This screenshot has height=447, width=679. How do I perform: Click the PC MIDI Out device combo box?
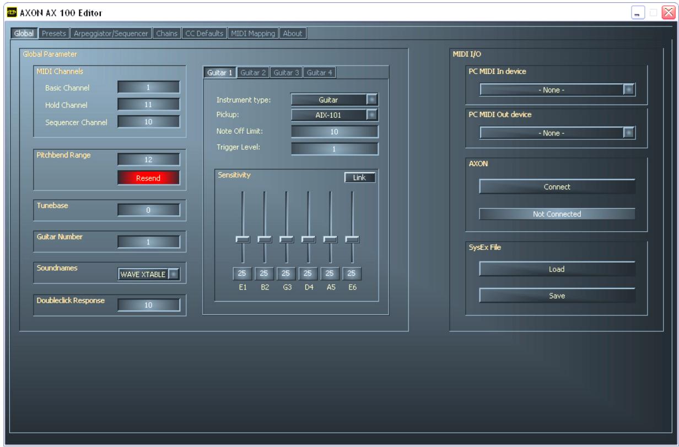click(557, 132)
